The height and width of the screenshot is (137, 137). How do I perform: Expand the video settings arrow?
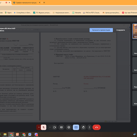(50, 127)
